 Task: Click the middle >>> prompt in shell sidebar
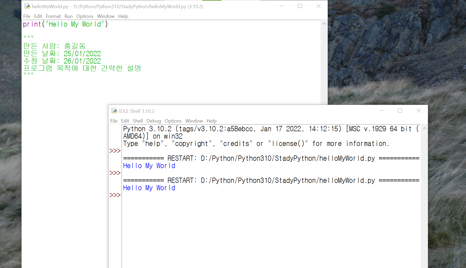pyautogui.click(x=115, y=173)
